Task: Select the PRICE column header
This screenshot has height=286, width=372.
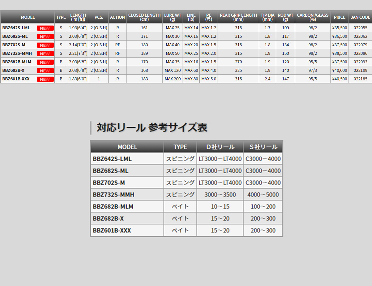Action: [339, 17]
